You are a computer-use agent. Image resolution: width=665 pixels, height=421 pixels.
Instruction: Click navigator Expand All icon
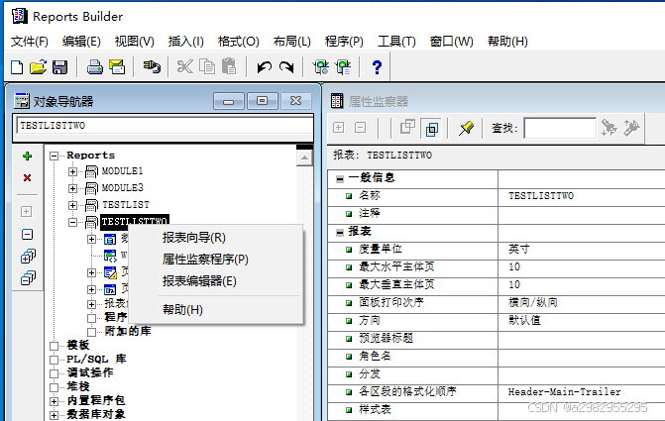28,257
